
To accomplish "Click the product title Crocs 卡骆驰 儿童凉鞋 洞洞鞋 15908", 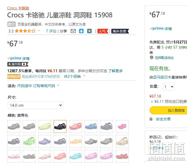I will pyautogui.click(x=60, y=15).
